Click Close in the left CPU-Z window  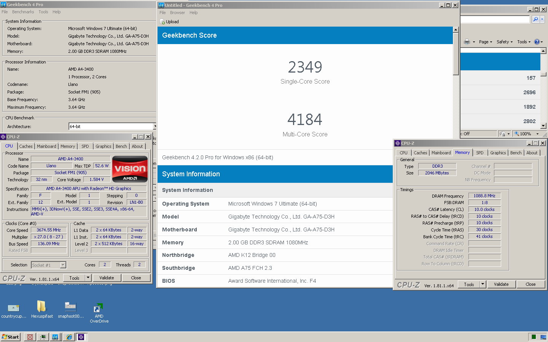coord(136,278)
